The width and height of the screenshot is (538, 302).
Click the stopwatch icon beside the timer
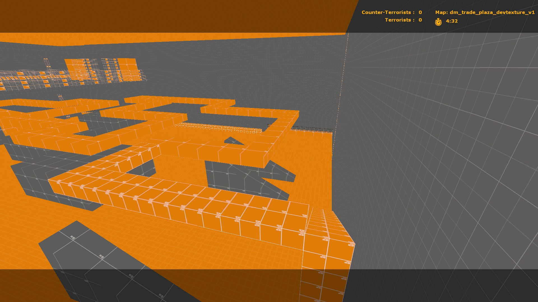click(x=438, y=22)
